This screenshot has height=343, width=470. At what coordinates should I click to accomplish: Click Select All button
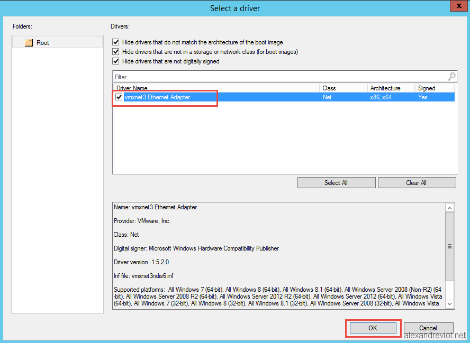[336, 182]
